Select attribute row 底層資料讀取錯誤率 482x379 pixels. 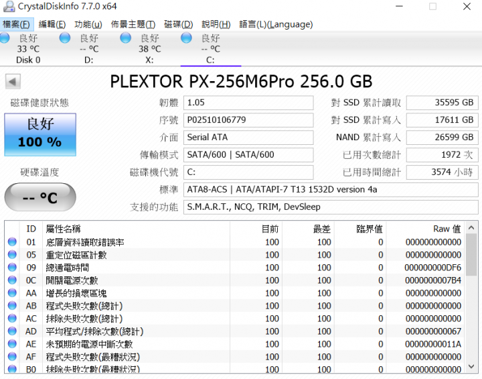(x=235, y=242)
